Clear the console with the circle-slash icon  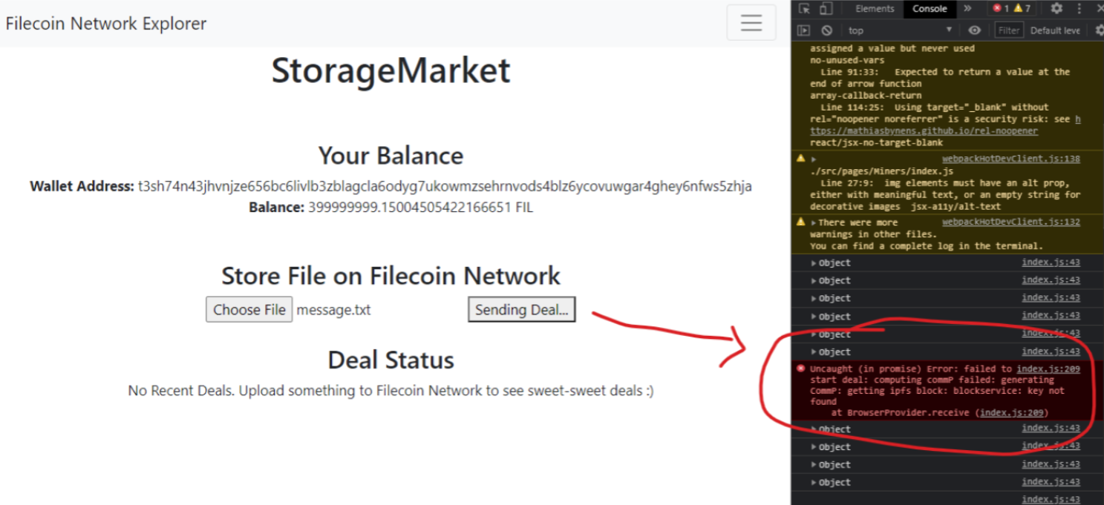tap(826, 30)
